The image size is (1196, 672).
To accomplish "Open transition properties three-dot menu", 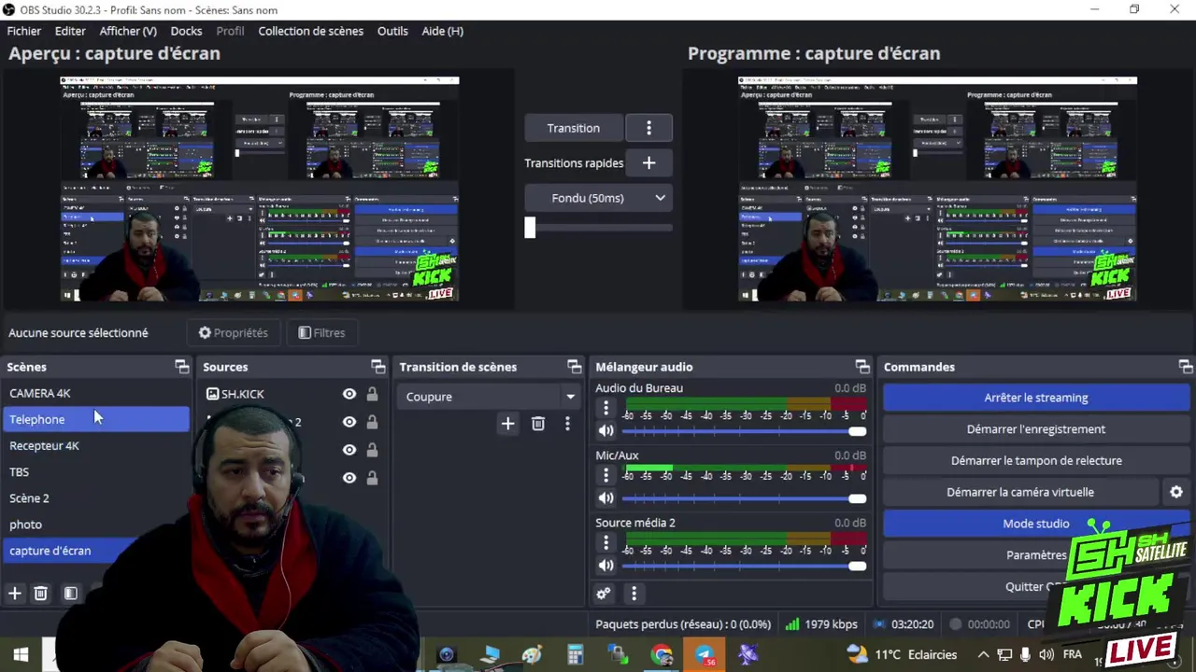I will [567, 424].
